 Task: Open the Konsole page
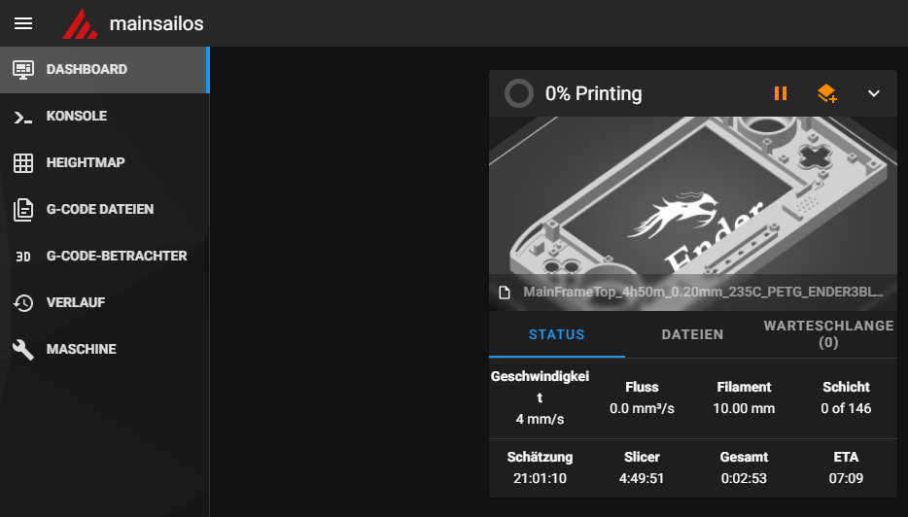point(104,116)
